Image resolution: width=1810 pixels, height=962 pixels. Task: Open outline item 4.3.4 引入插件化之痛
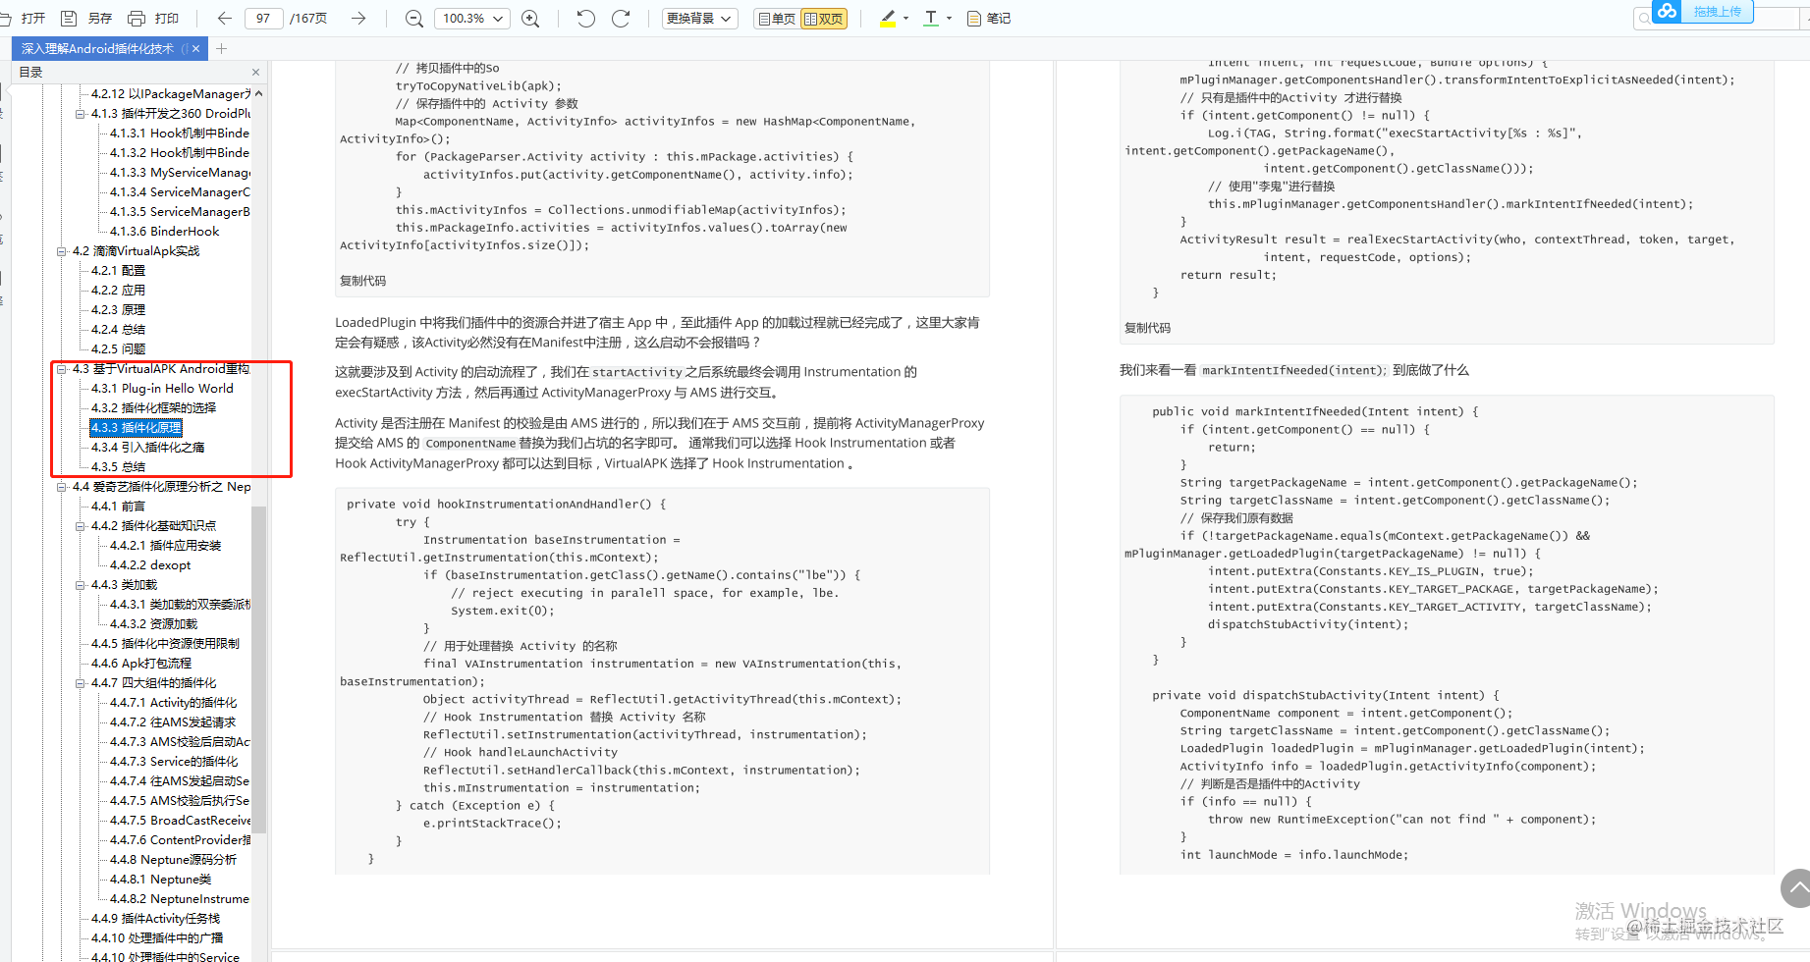click(147, 448)
